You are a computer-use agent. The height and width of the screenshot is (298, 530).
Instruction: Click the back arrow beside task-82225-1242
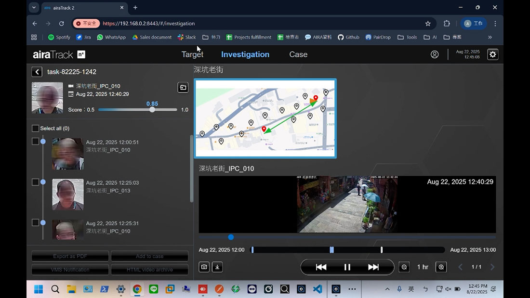(37, 72)
